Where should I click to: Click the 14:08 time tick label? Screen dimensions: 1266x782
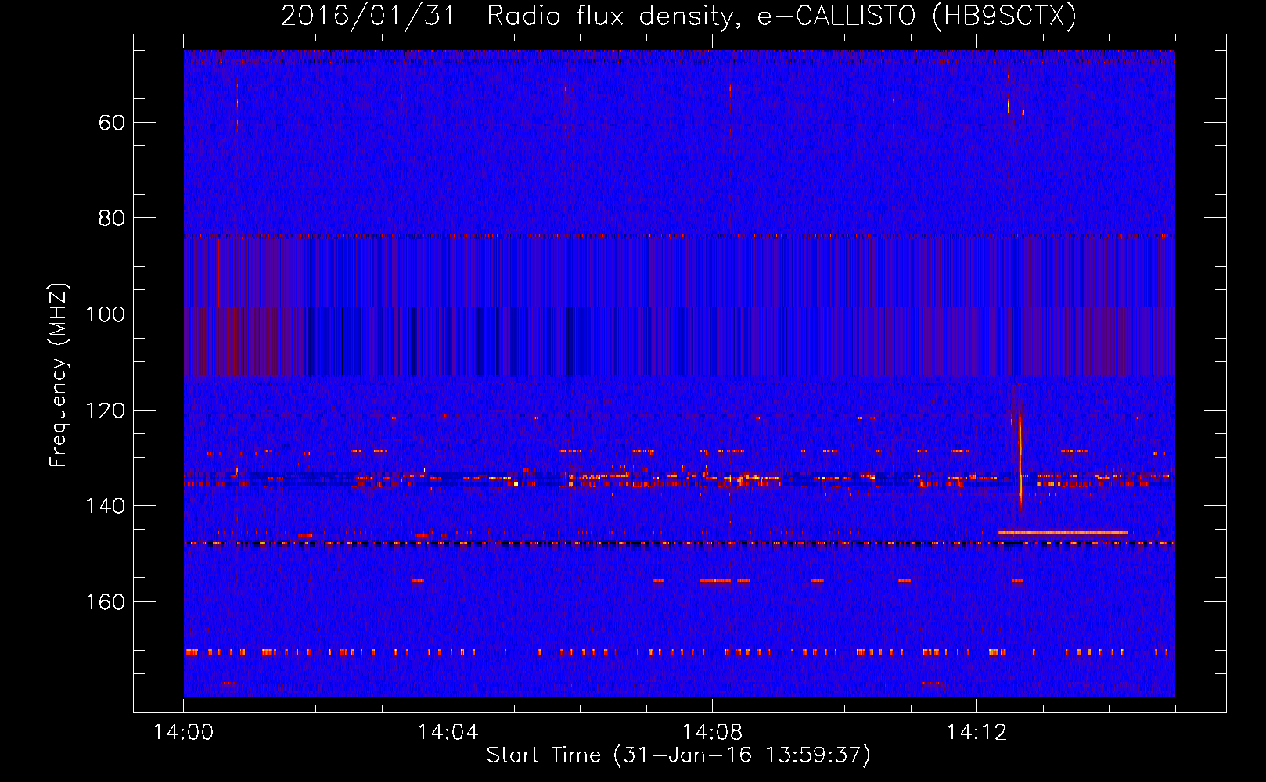712,732
